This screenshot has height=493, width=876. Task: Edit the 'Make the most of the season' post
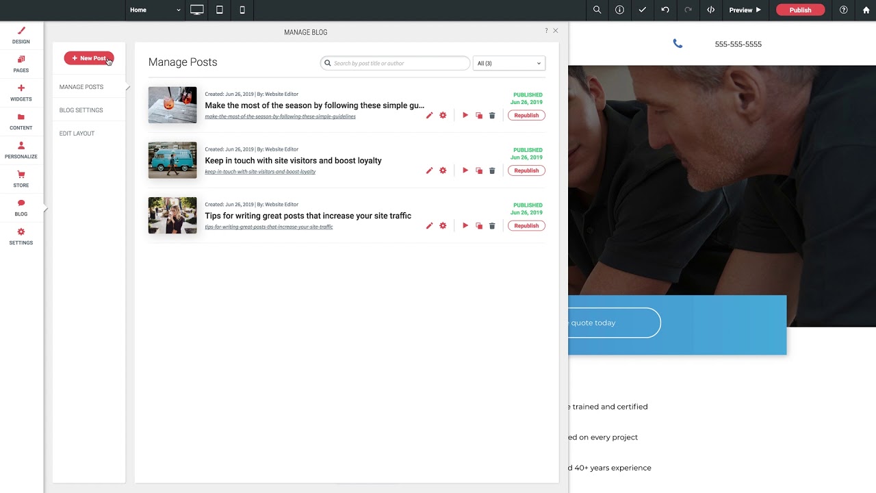(429, 116)
